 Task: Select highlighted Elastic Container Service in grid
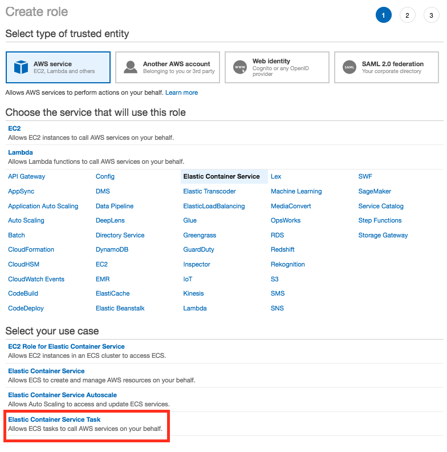point(224,176)
